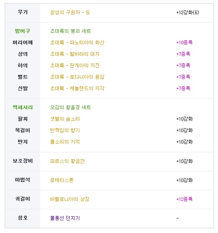Click 초대륙 - 로디니아의 용암 belt item
The image size is (218, 233).
77,77
